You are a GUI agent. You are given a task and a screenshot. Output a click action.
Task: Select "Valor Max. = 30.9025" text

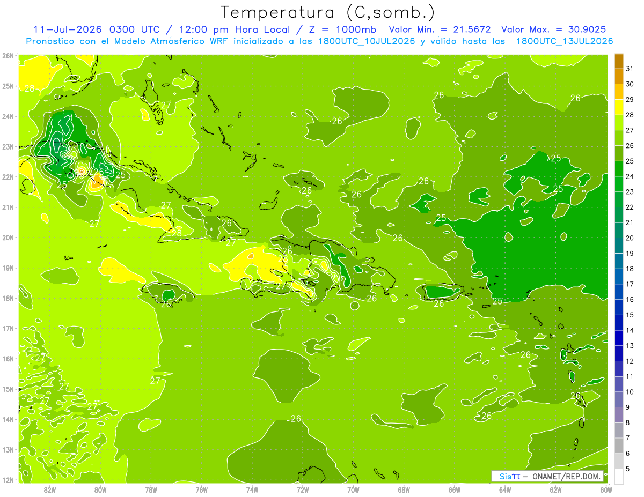pos(554,29)
